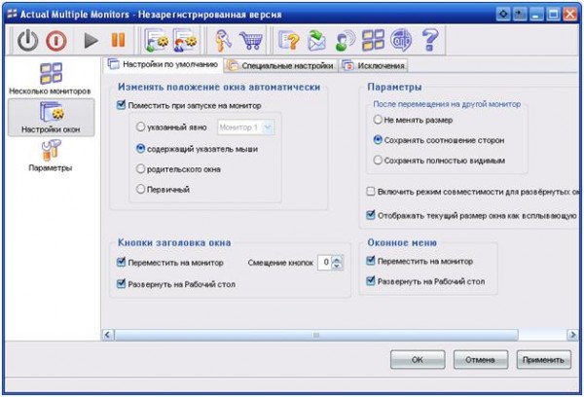The width and height of the screenshot is (584, 397).
Task: Switch to Исключения tab
Action: coord(374,65)
